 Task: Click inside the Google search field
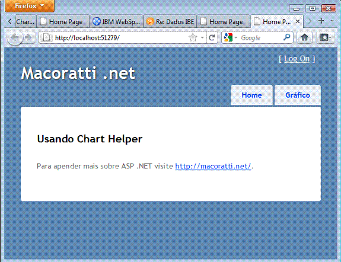tap(261, 38)
